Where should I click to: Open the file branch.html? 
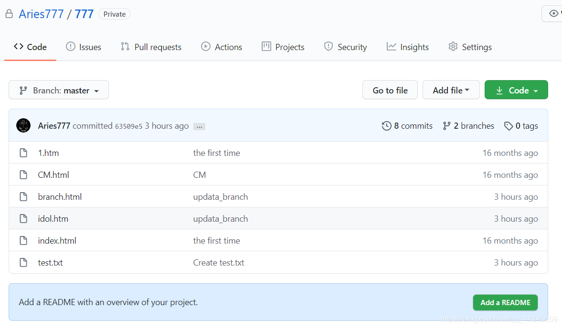point(60,197)
